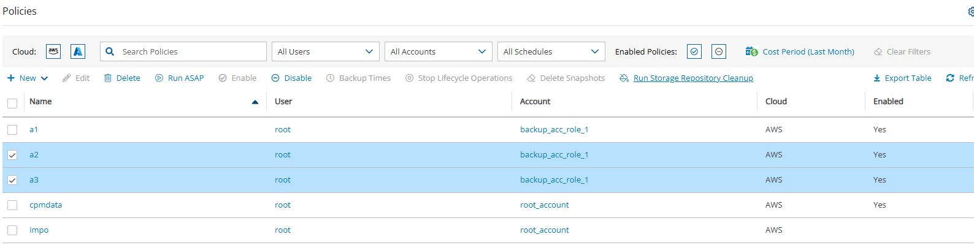Check the cpmdata policy checkbox
Viewport: 974px width, 245px height.
(12, 205)
